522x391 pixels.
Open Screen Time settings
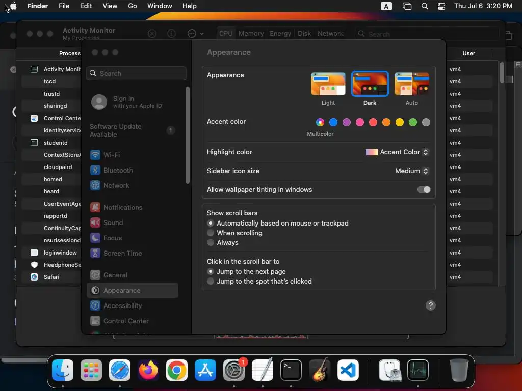(x=133, y=254)
